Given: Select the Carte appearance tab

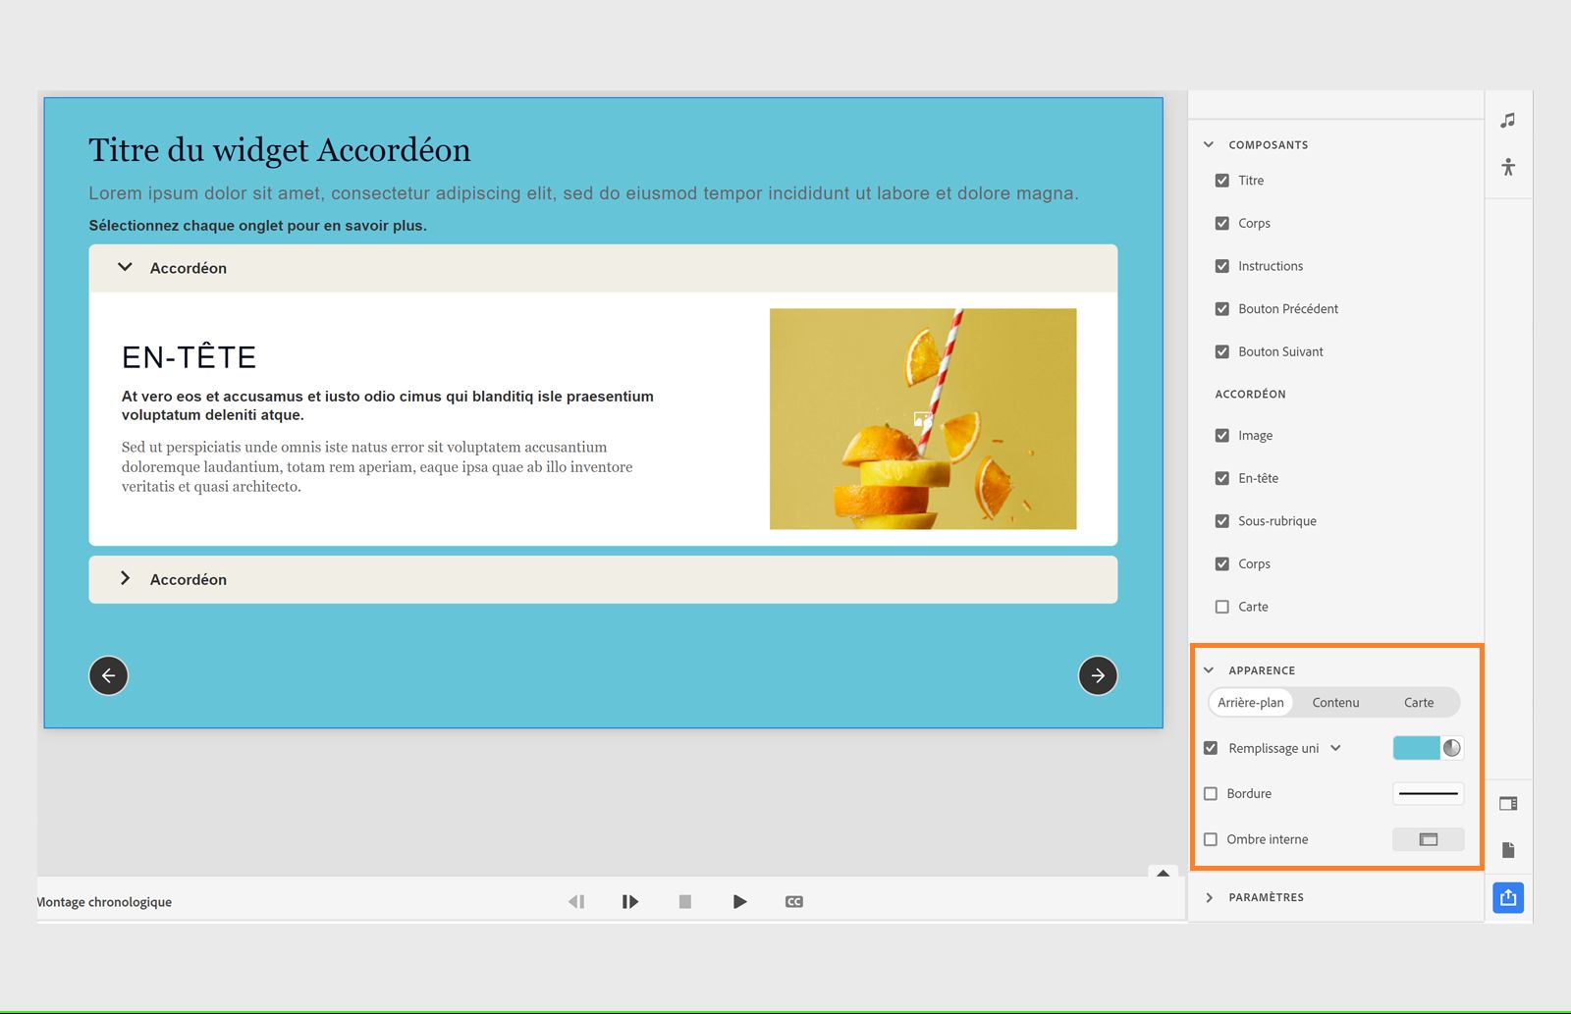Looking at the screenshot, I should 1418,702.
